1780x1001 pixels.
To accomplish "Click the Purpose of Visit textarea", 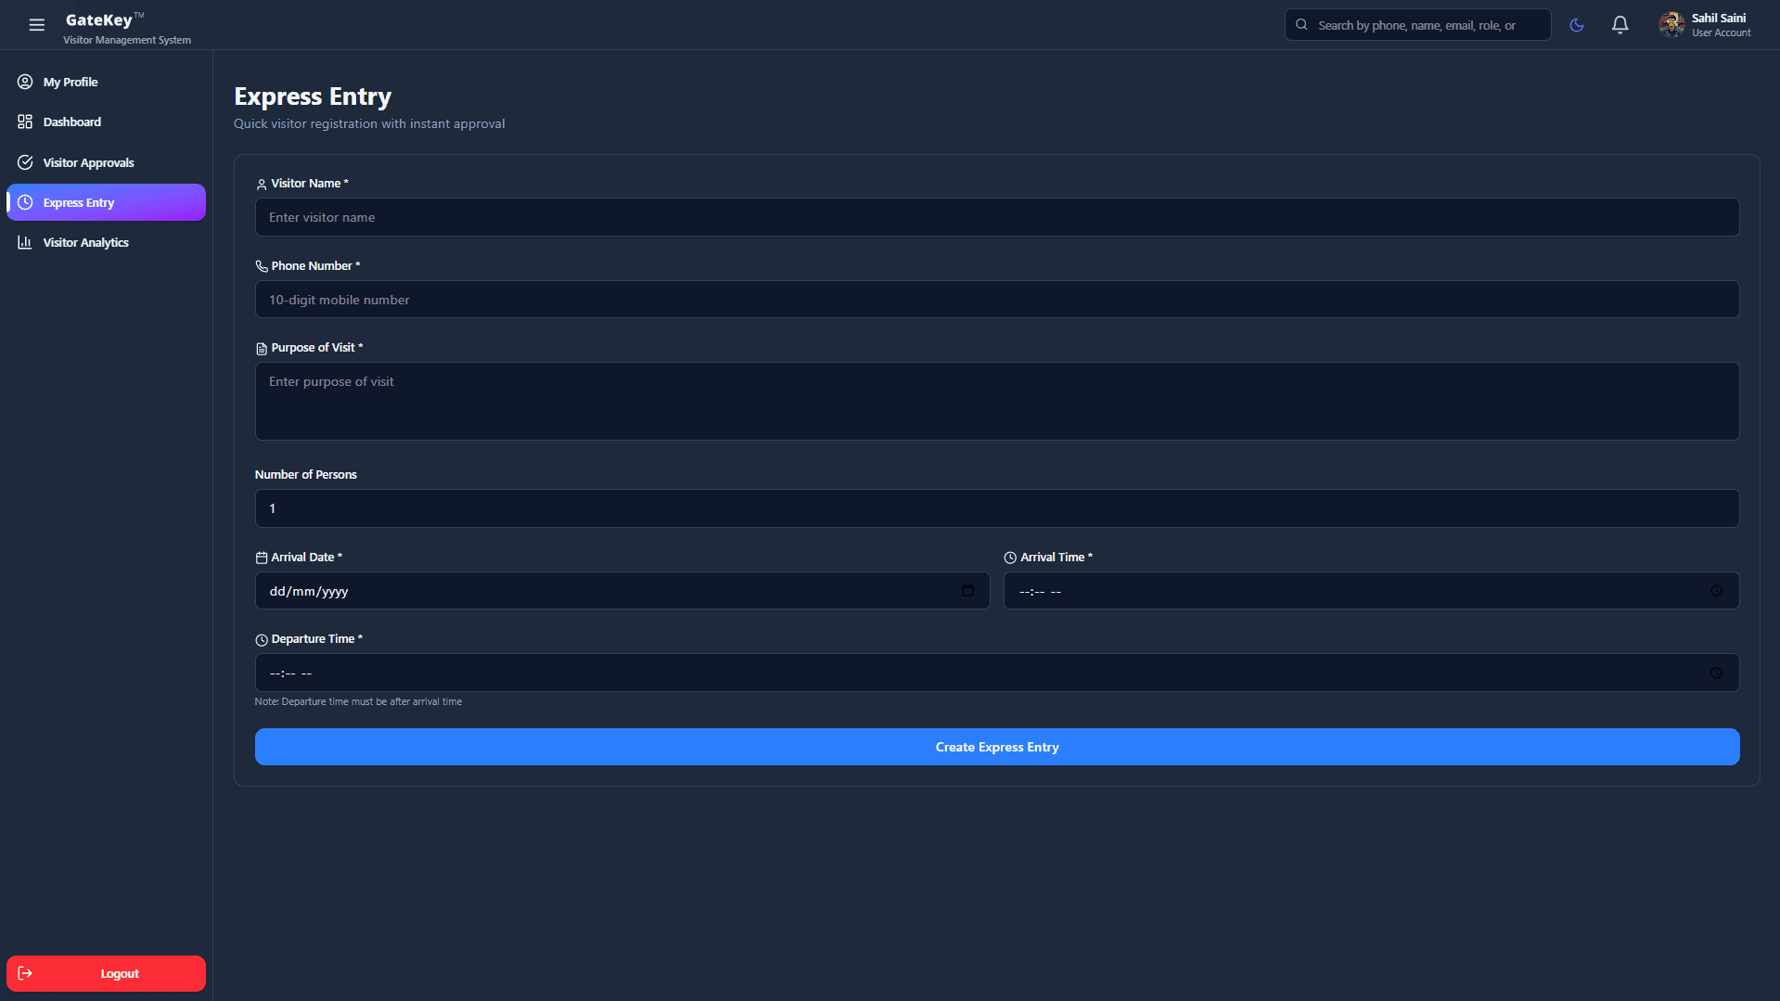I will tap(996, 401).
